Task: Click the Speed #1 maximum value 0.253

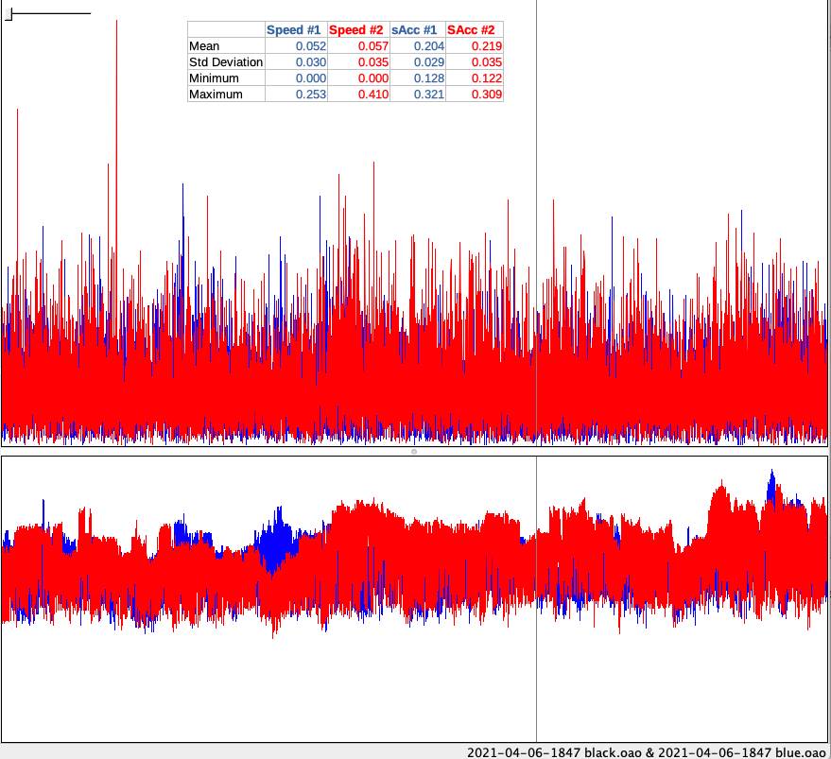Action: coord(310,95)
